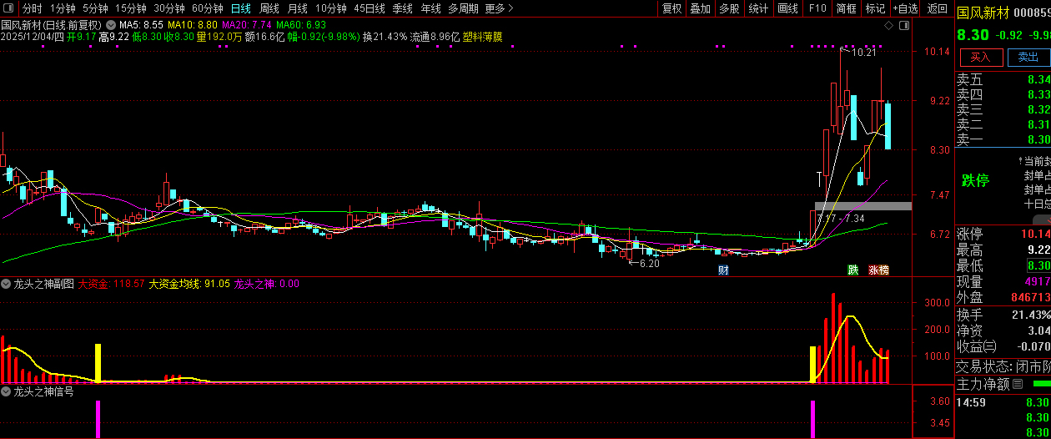1051x439 pixels.
Task: Switch to the 15分钟 period tab
Action: [130, 8]
